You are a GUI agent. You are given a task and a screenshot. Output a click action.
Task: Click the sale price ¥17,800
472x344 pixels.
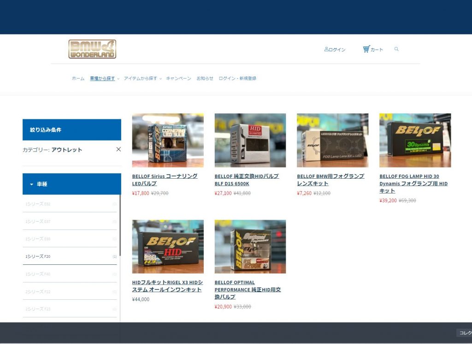141,193
